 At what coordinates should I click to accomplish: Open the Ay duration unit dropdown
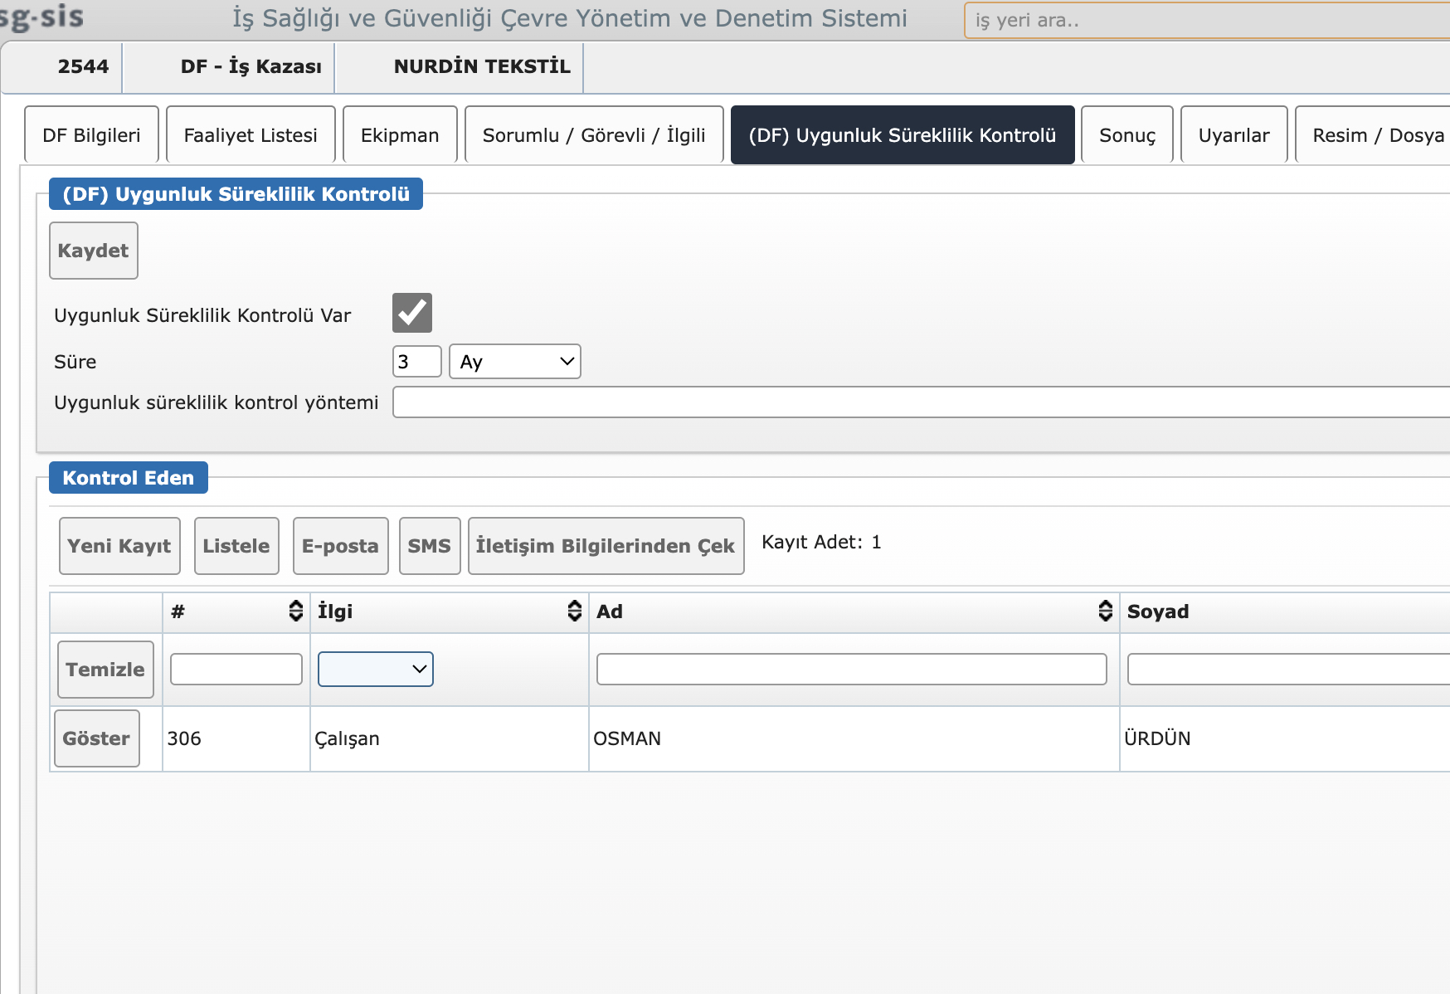(x=514, y=362)
